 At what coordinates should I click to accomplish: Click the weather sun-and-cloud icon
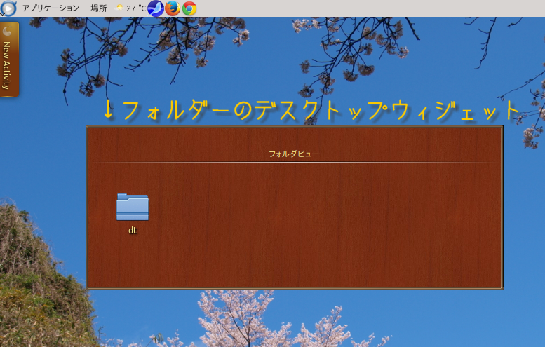tap(119, 8)
